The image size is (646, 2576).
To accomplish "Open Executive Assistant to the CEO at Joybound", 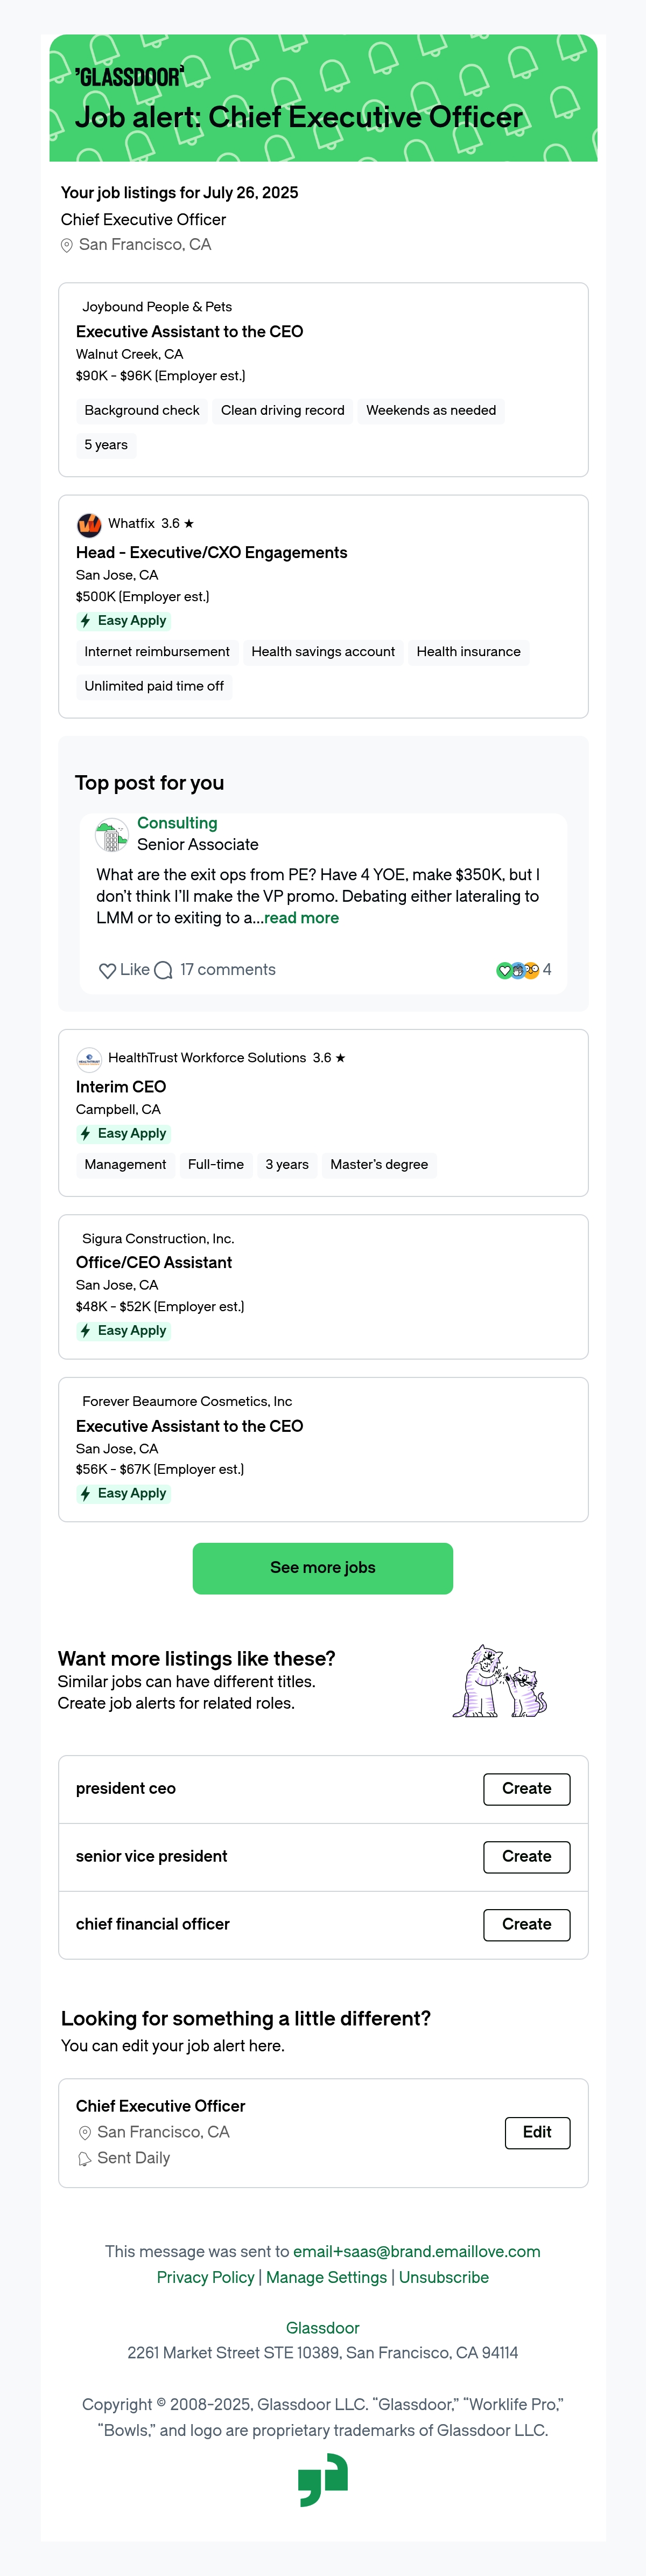I will pyautogui.click(x=189, y=332).
